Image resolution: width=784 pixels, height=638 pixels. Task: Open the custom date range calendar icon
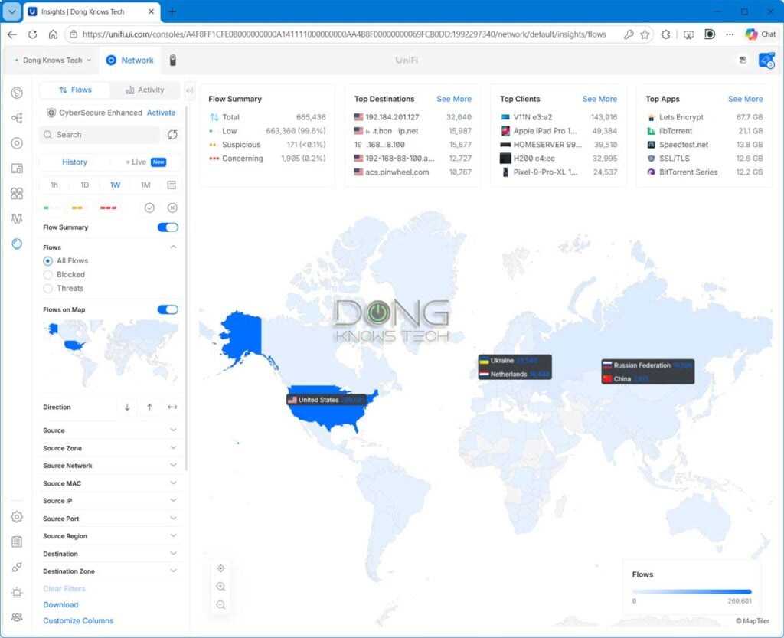click(171, 185)
